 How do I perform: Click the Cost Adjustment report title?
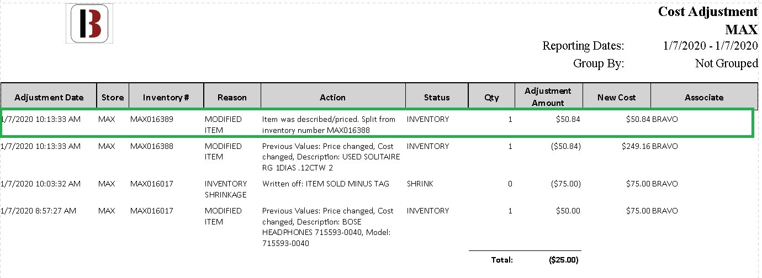coord(708,12)
